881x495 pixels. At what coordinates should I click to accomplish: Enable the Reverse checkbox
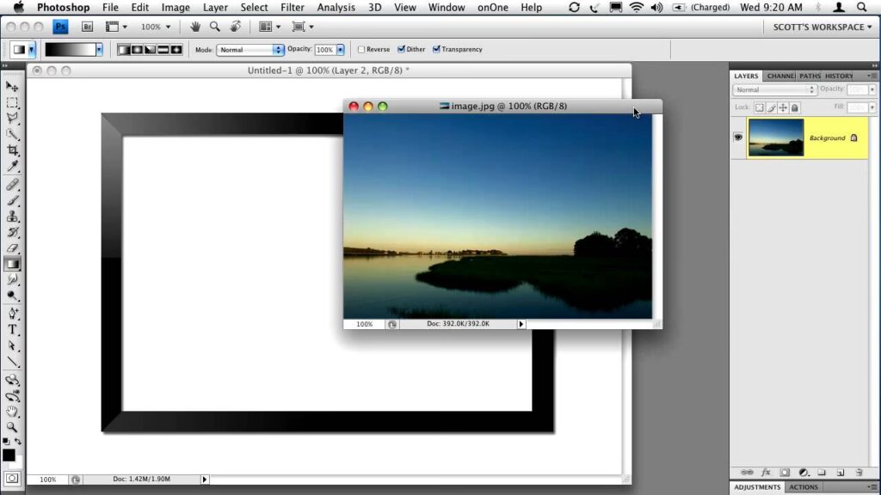(361, 50)
